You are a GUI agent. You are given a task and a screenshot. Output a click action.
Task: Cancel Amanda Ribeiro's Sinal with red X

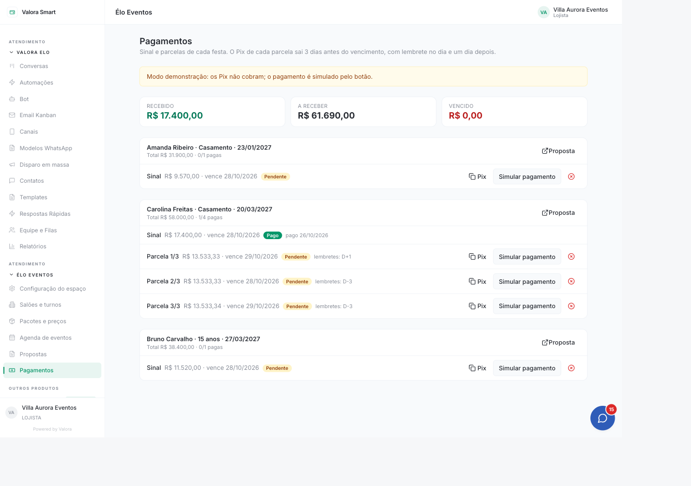(x=571, y=176)
